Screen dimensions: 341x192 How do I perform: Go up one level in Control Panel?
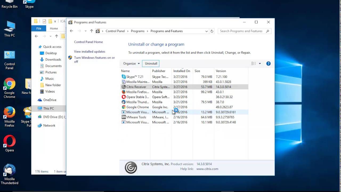click(91, 31)
